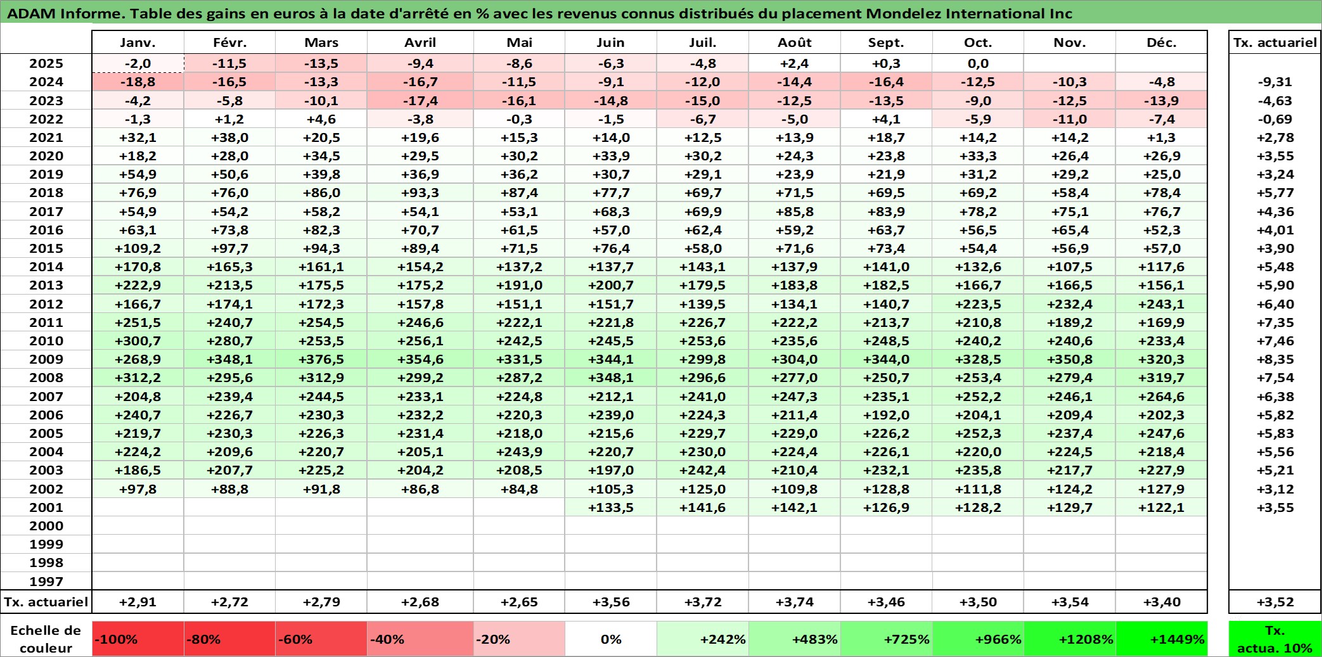Click the Mai column header
The height and width of the screenshot is (657, 1322).
(x=519, y=42)
